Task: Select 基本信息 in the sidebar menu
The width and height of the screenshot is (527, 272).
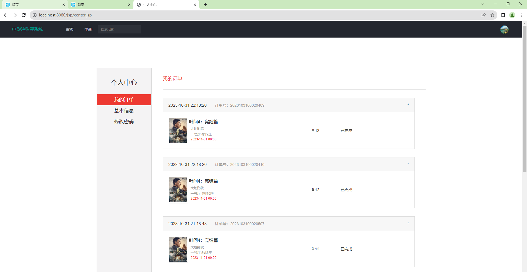Action: point(124,110)
